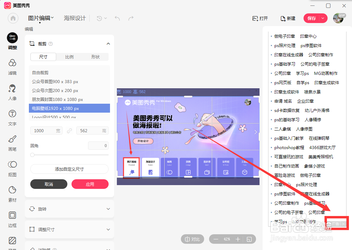
Task: Open the 做电子印章 ad link in the first row
Action: click(285, 36)
